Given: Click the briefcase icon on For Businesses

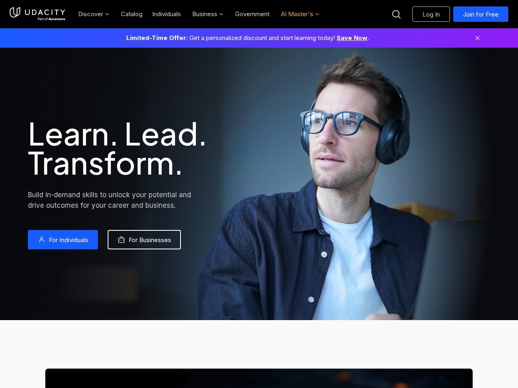Looking at the screenshot, I should point(121,240).
